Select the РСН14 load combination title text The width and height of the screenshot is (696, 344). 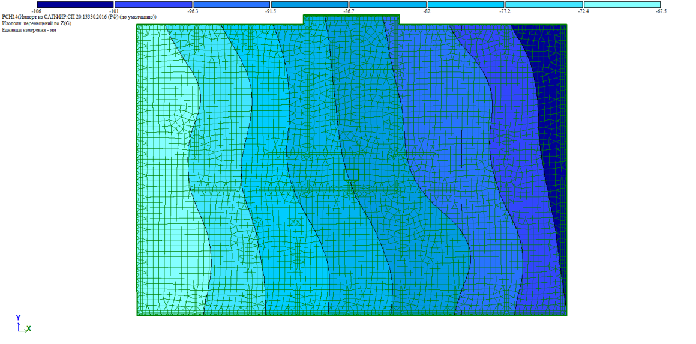click(79, 17)
